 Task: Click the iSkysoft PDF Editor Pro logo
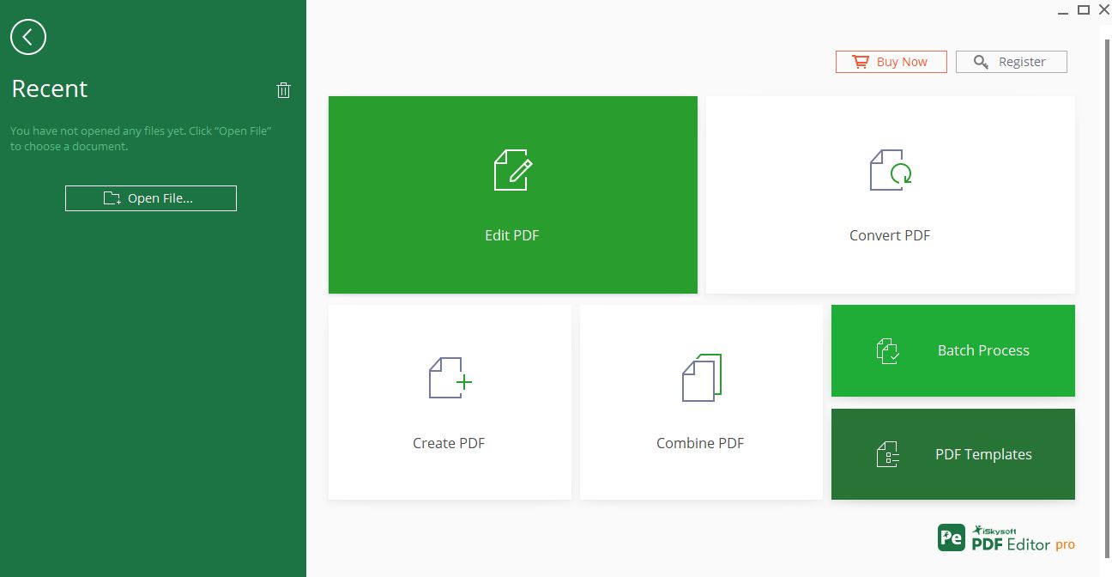1006,537
